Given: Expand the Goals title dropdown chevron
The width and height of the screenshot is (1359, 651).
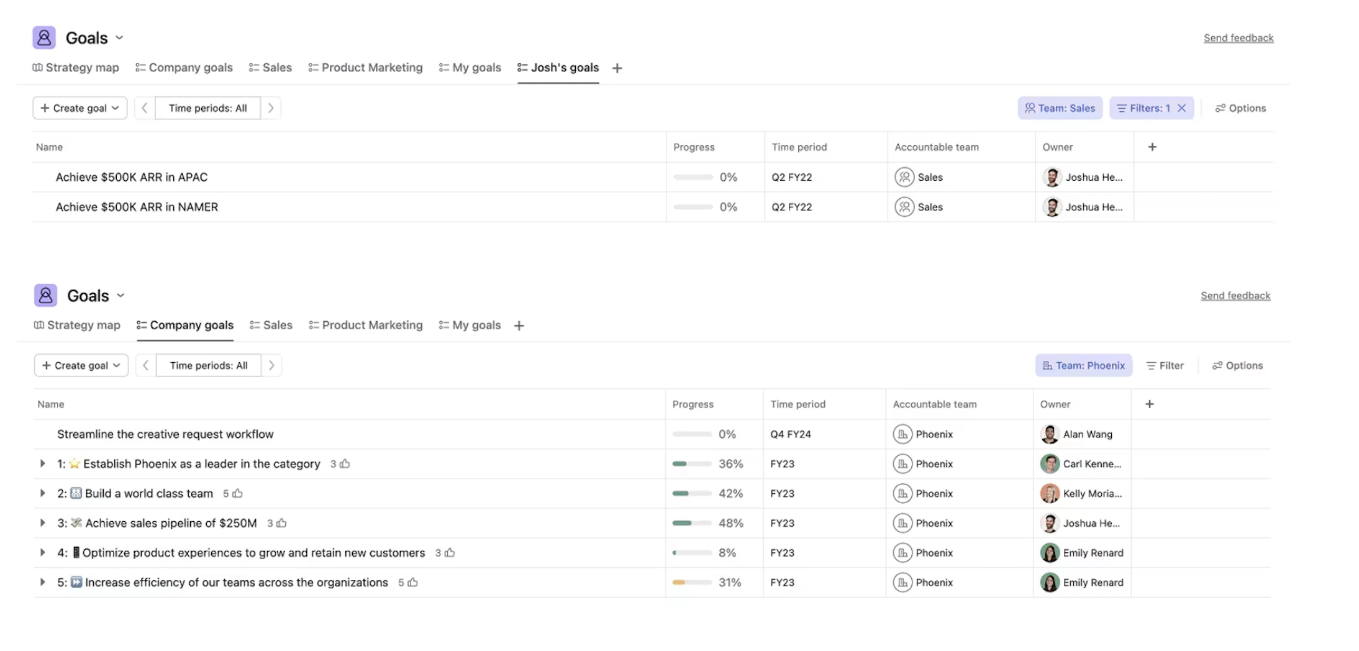Looking at the screenshot, I should [119, 37].
